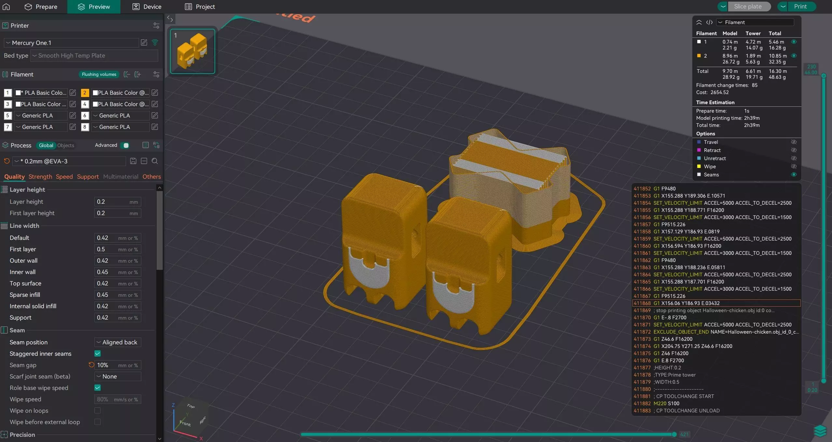Screen dimensions: 832x442
Task: Click the icon next to save preset
Action: [x=144, y=161]
